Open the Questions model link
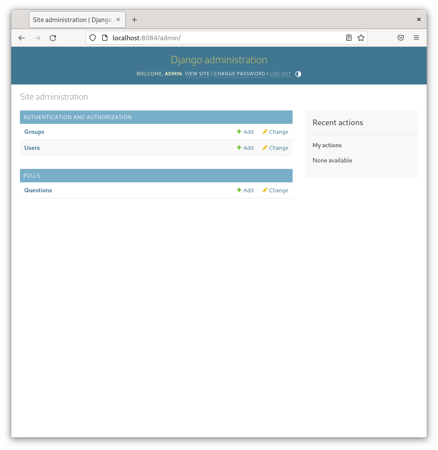Image resolution: width=438 pixels, height=450 pixels. coord(38,191)
